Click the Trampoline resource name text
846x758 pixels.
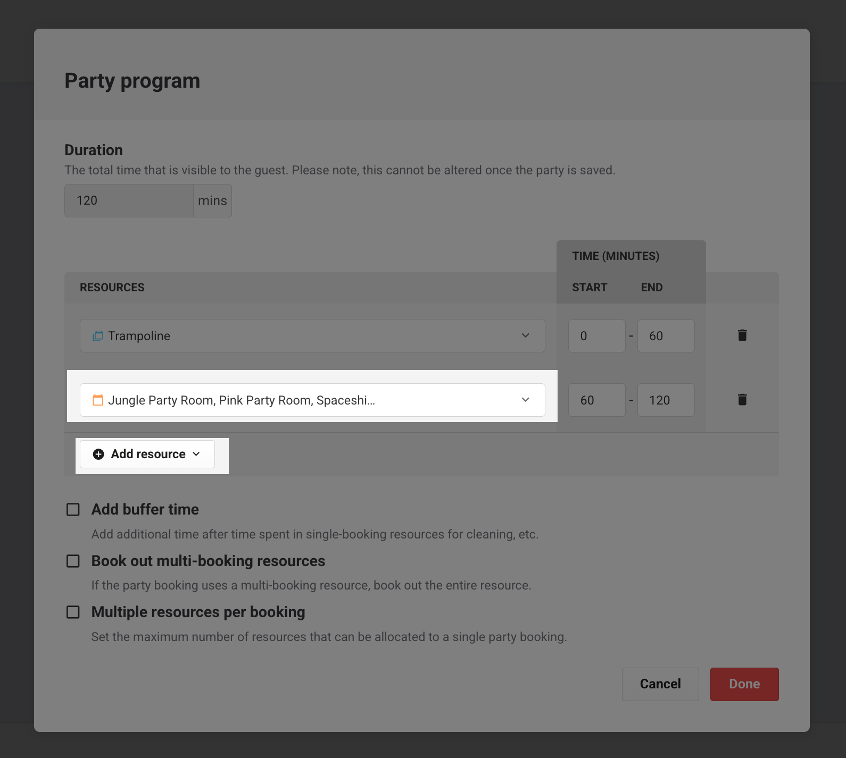pyautogui.click(x=139, y=336)
